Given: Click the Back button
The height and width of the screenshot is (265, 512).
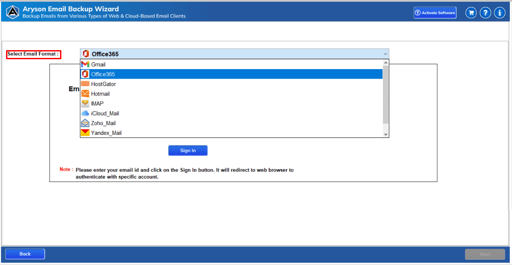Looking at the screenshot, I should click(x=25, y=254).
